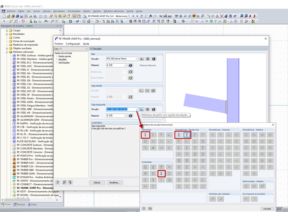Click New file icon in RFEM toolbar
This screenshot has width=288, height=216.
click(4, 16)
